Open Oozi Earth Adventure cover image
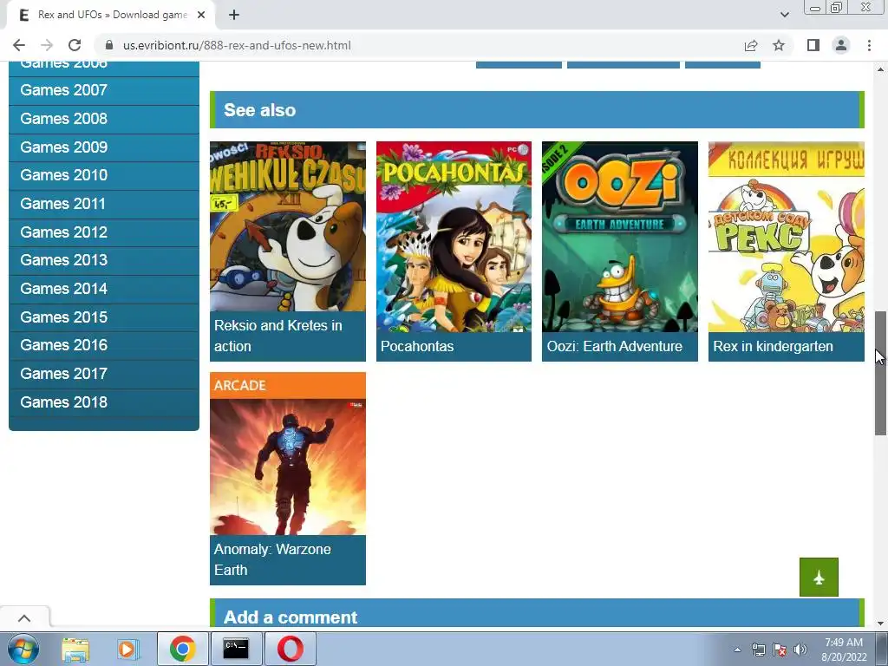This screenshot has width=888, height=666. (619, 237)
